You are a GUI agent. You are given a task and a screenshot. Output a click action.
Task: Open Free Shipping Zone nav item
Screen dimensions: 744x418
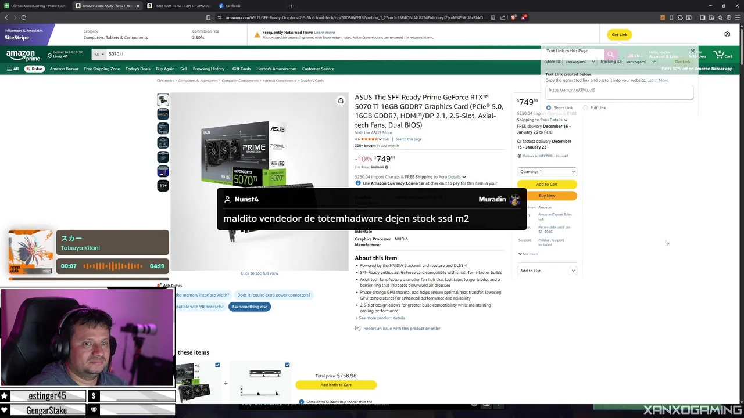(x=102, y=69)
